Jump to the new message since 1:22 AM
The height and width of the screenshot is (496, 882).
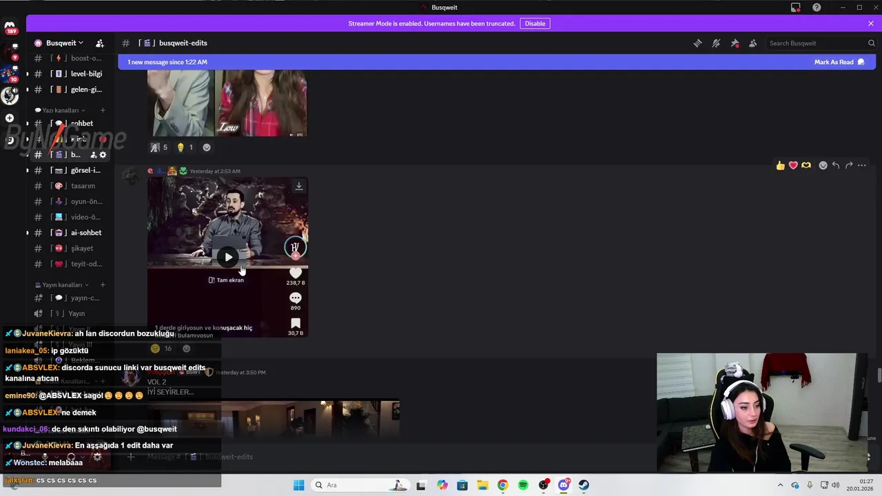point(167,62)
